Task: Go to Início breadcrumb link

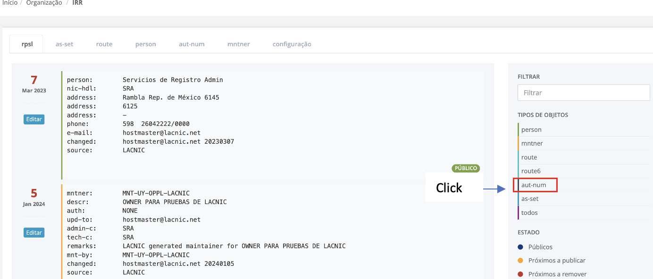Action: click(10, 3)
